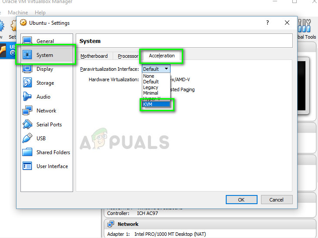Select USB category label

pos(41,139)
